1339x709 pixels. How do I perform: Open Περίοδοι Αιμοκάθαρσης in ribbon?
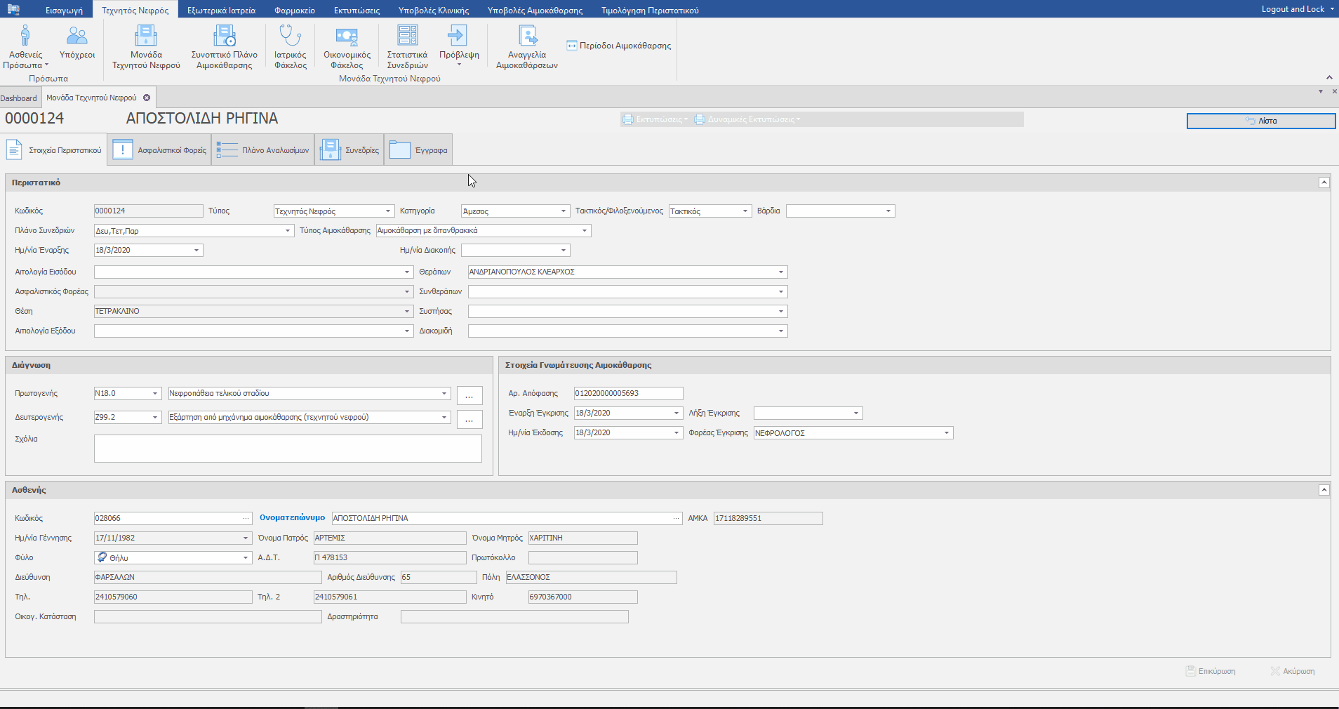619,46
